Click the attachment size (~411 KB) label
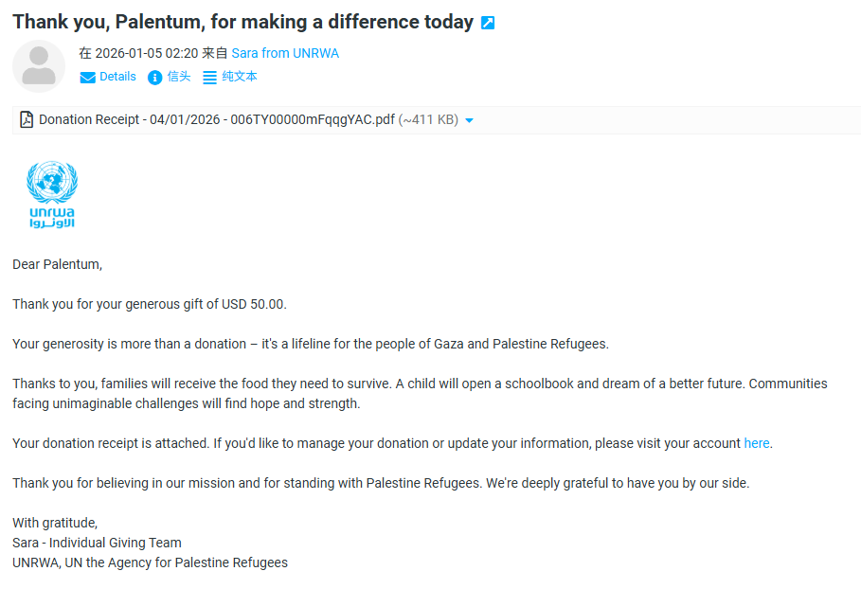 click(x=428, y=120)
